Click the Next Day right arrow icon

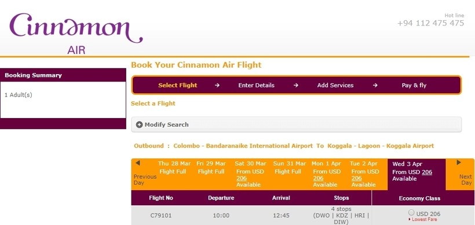click(x=459, y=163)
